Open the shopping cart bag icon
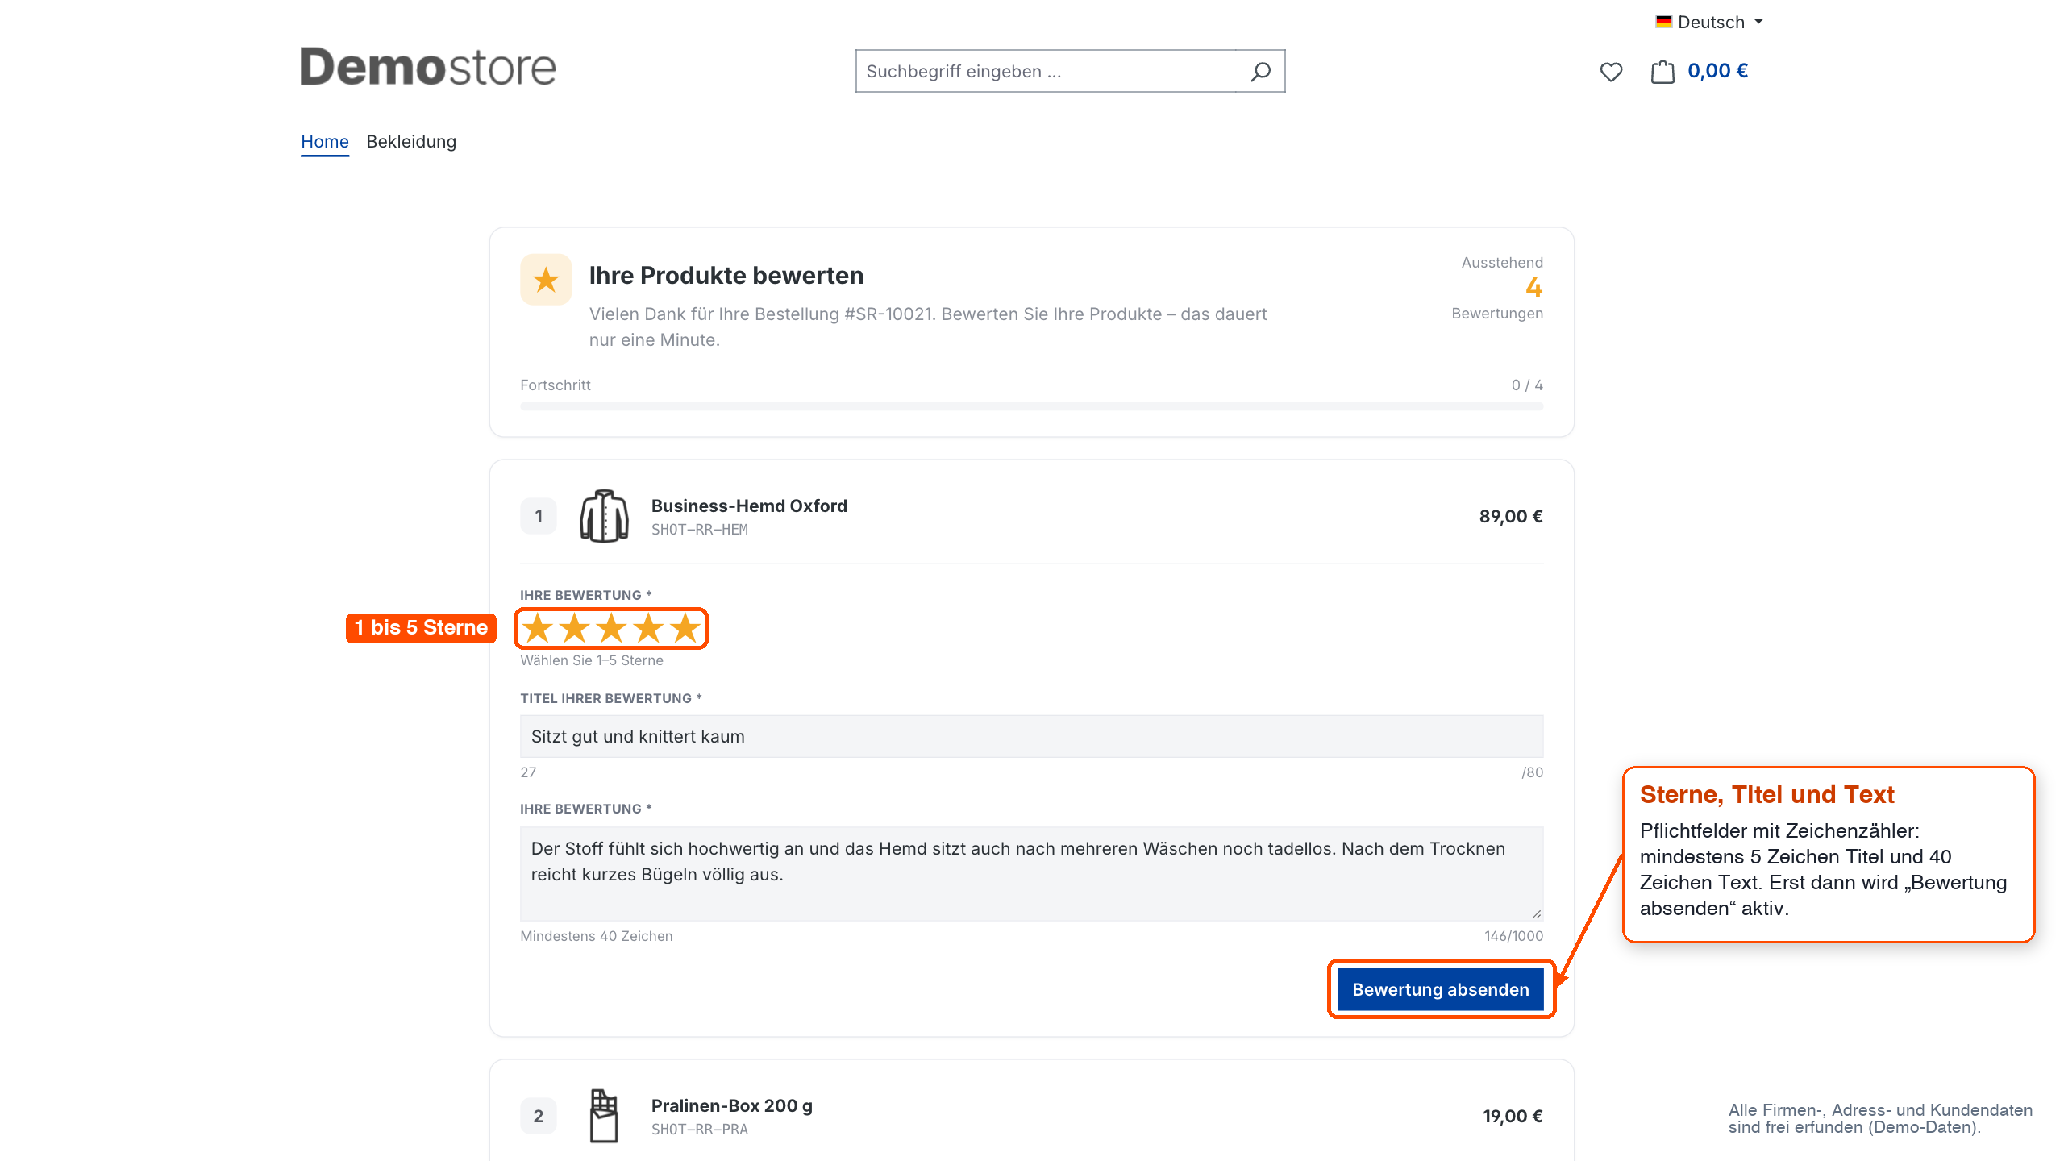 coord(1662,72)
